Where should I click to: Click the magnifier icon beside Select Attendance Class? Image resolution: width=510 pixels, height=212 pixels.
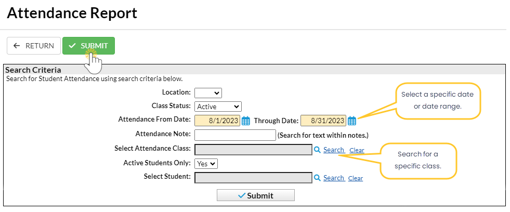[317, 150]
